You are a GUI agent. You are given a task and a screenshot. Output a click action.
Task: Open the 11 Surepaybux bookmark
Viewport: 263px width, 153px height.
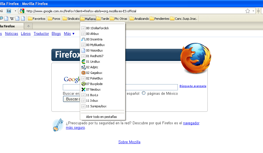(103, 106)
